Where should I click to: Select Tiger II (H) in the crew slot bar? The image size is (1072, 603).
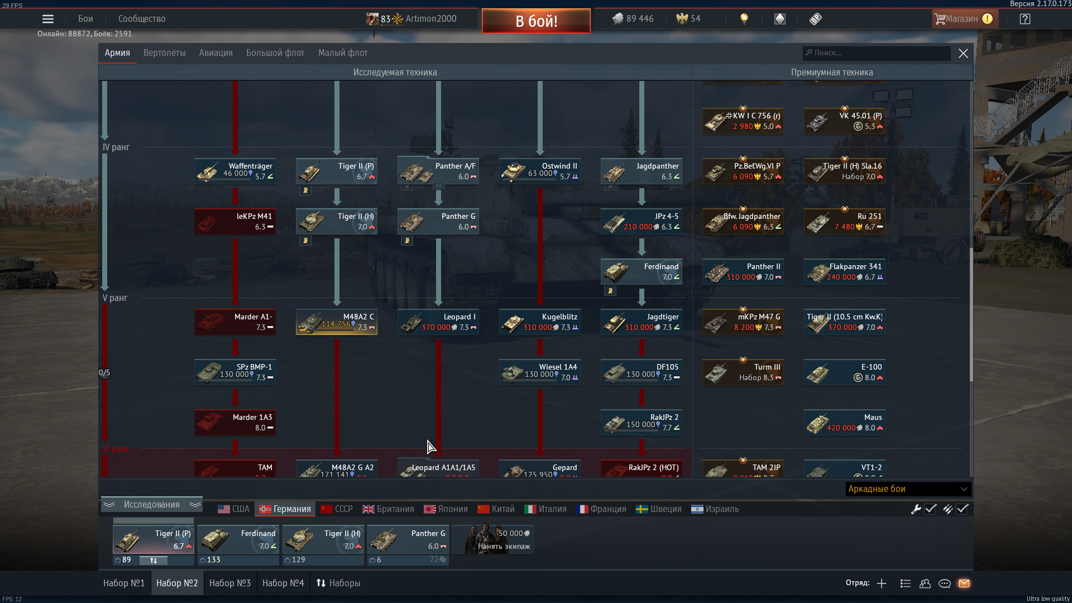click(323, 540)
